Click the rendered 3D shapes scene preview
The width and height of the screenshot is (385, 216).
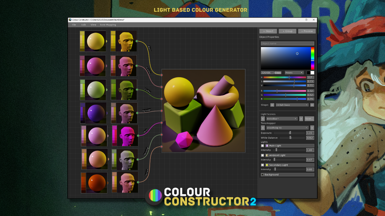(203, 111)
